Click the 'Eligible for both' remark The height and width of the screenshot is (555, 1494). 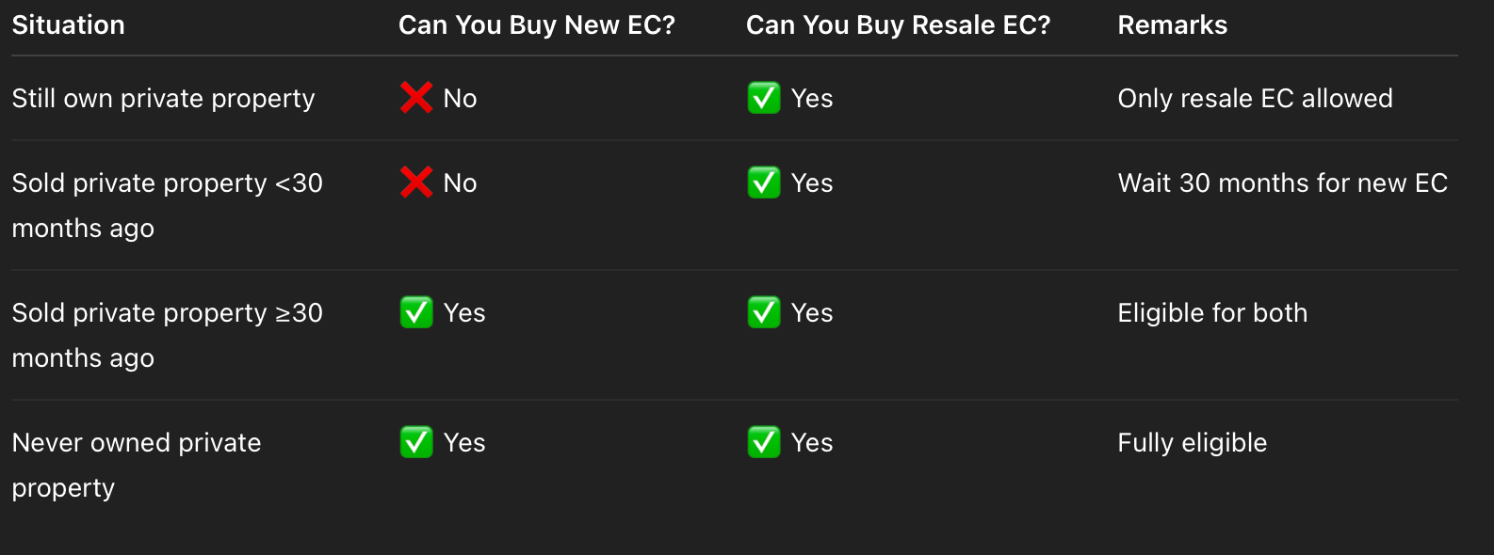(1212, 313)
